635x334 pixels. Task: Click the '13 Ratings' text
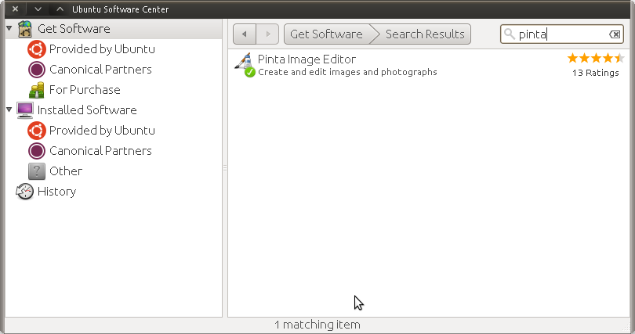595,73
